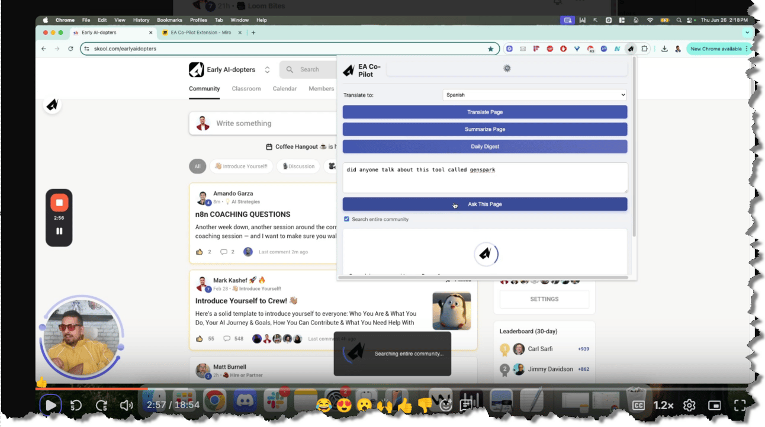Select the All posts filter
The height and width of the screenshot is (427, 765).
[x=197, y=166]
